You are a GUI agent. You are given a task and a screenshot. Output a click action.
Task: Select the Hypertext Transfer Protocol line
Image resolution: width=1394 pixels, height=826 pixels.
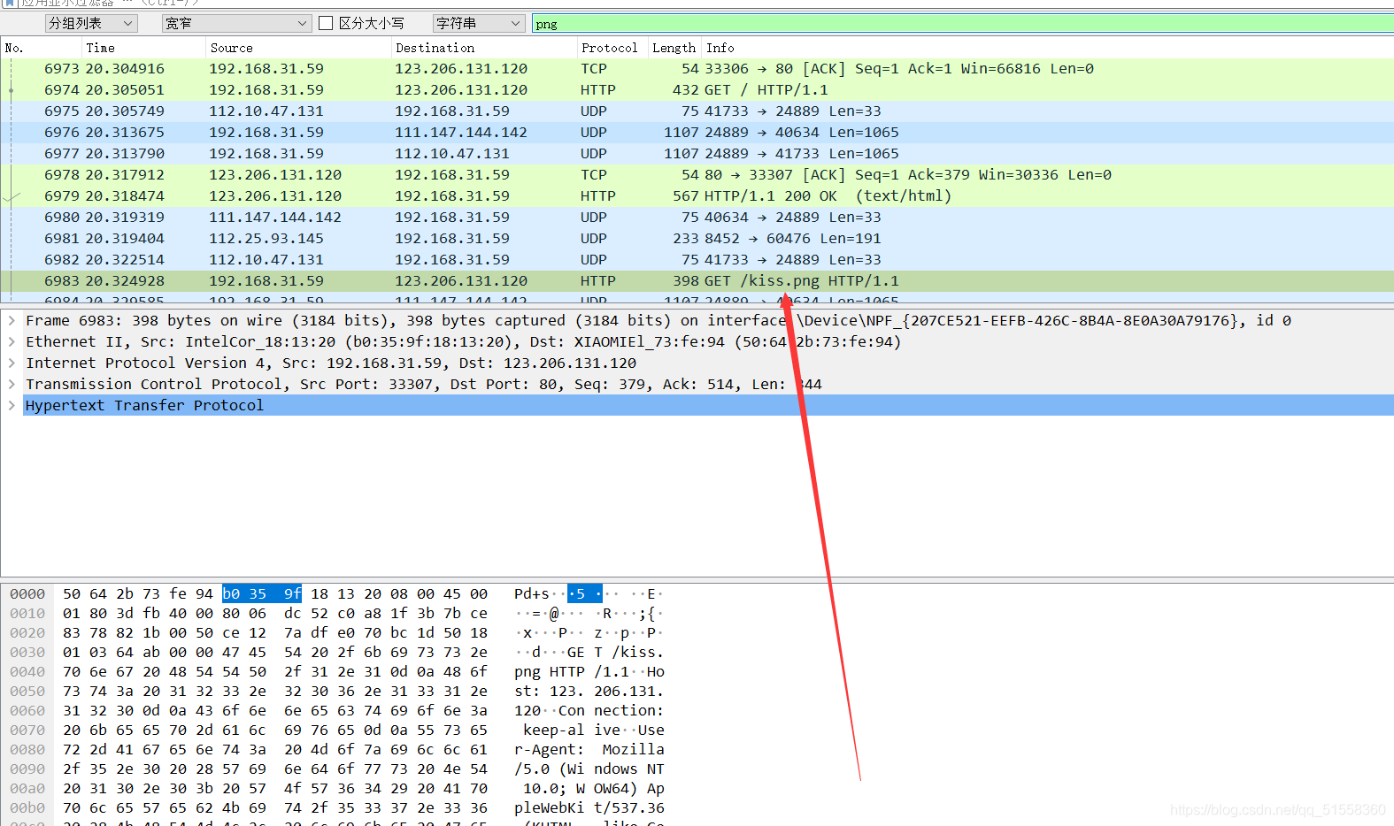(x=708, y=405)
